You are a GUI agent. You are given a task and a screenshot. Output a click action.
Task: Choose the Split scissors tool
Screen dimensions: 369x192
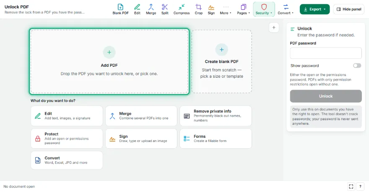165,9
